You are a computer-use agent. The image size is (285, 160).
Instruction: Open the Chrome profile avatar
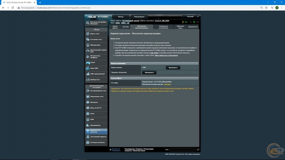tap(277, 8)
